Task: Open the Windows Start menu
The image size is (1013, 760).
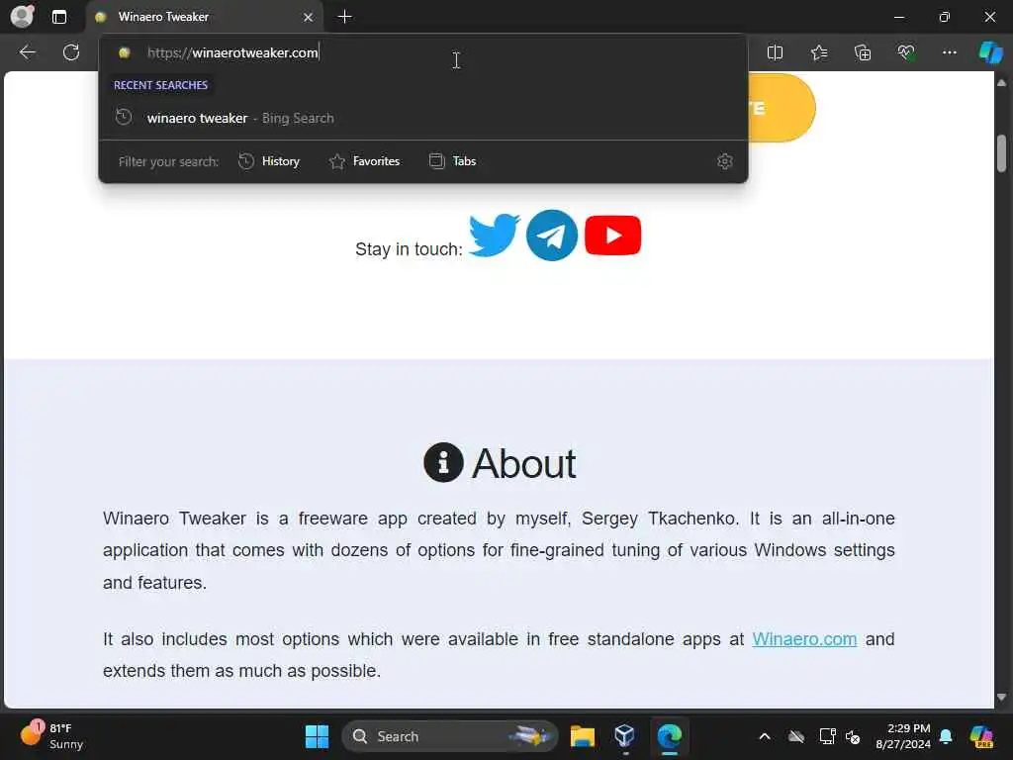Action: coord(317,736)
